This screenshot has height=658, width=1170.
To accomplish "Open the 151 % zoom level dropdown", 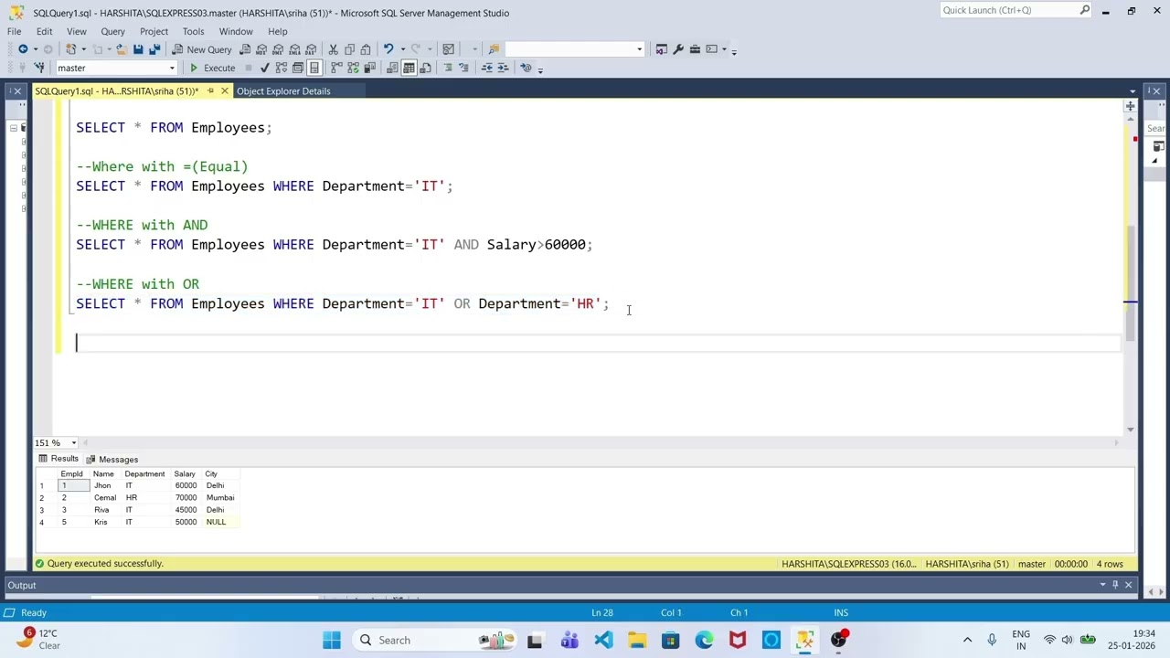I will (74, 443).
